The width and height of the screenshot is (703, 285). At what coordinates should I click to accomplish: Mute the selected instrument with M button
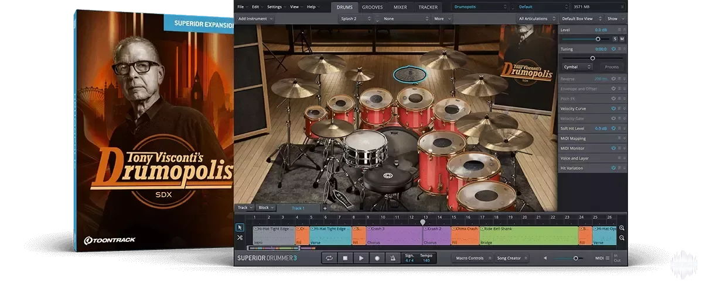click(622, 39)
